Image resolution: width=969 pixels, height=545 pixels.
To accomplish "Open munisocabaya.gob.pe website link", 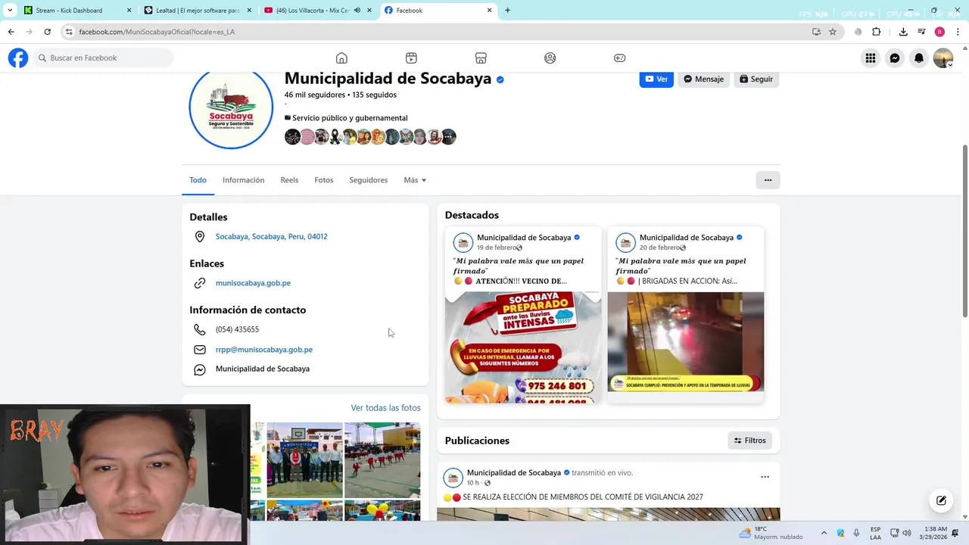I will coord(253,283).
